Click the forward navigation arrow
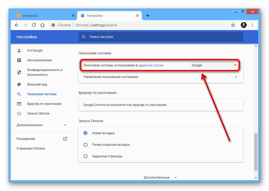The height and width of the screenshot is (191, 269). coord(25,25)
